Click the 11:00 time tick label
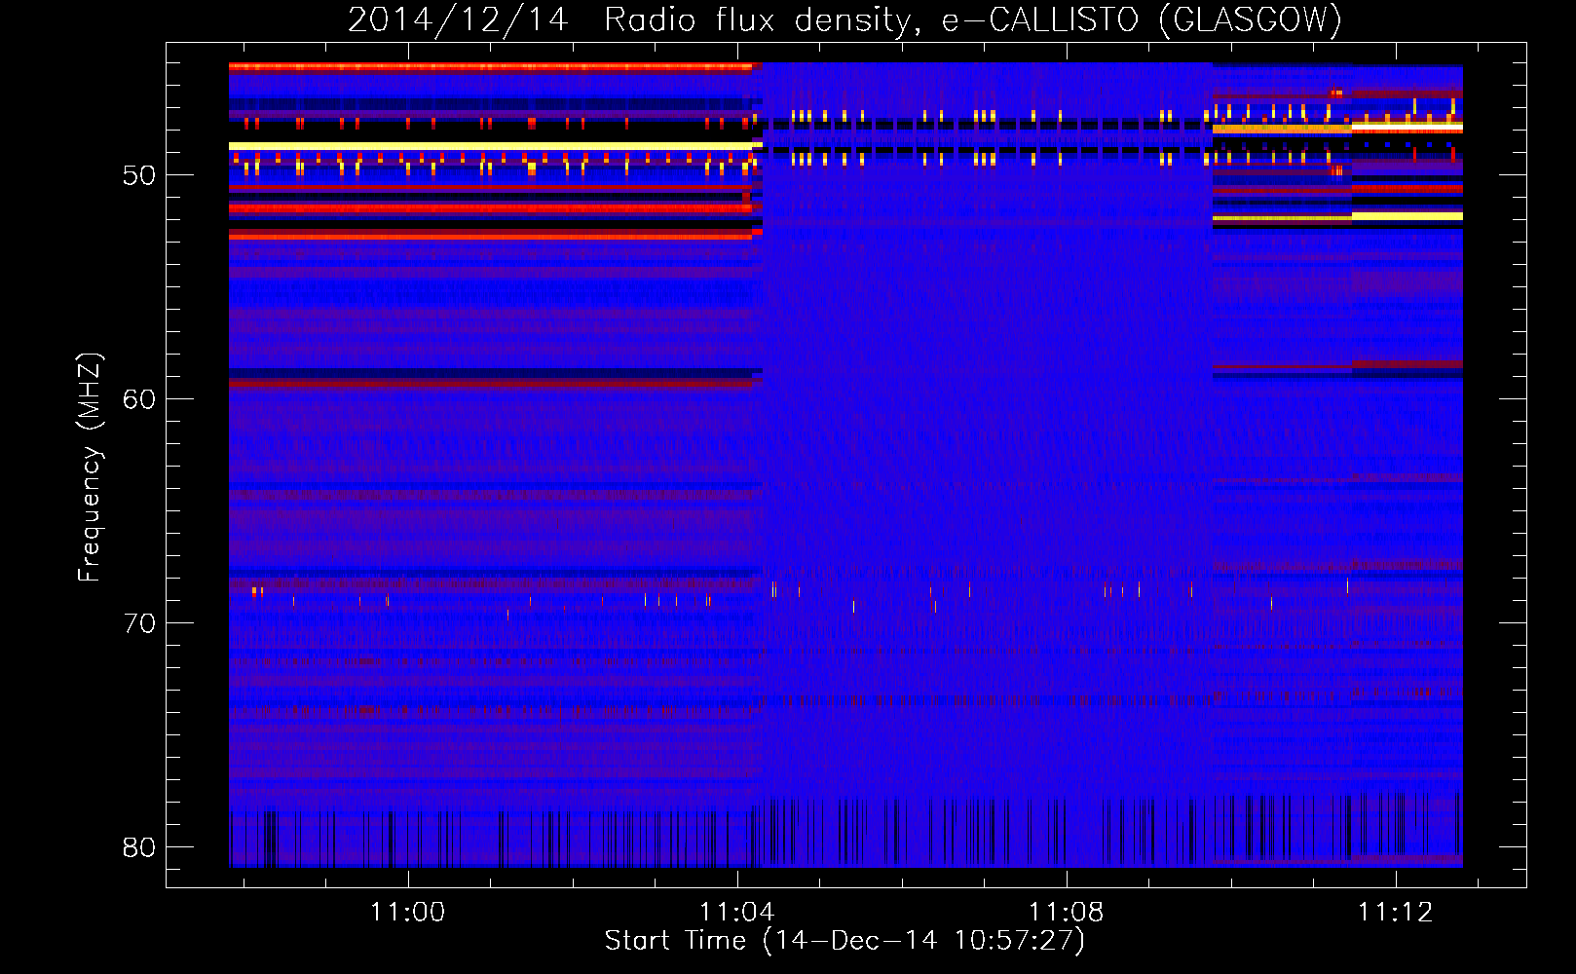 pyautogui.click(x=407, y=912)
